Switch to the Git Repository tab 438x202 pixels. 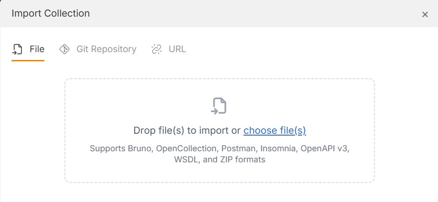coord(106,49)
